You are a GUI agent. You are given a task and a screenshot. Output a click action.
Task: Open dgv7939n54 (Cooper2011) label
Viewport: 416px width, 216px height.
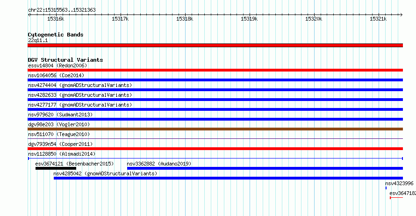[x=60, y=144]
